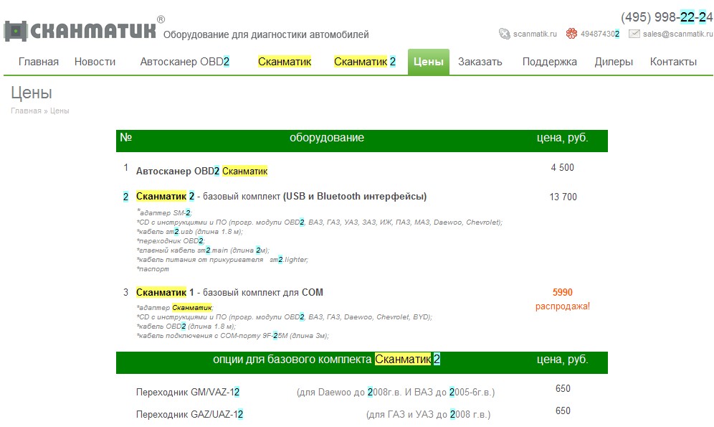The width and height of the screenshot is (714, 427).
Task: Click the *паспорт line
Action: [153, 269]
